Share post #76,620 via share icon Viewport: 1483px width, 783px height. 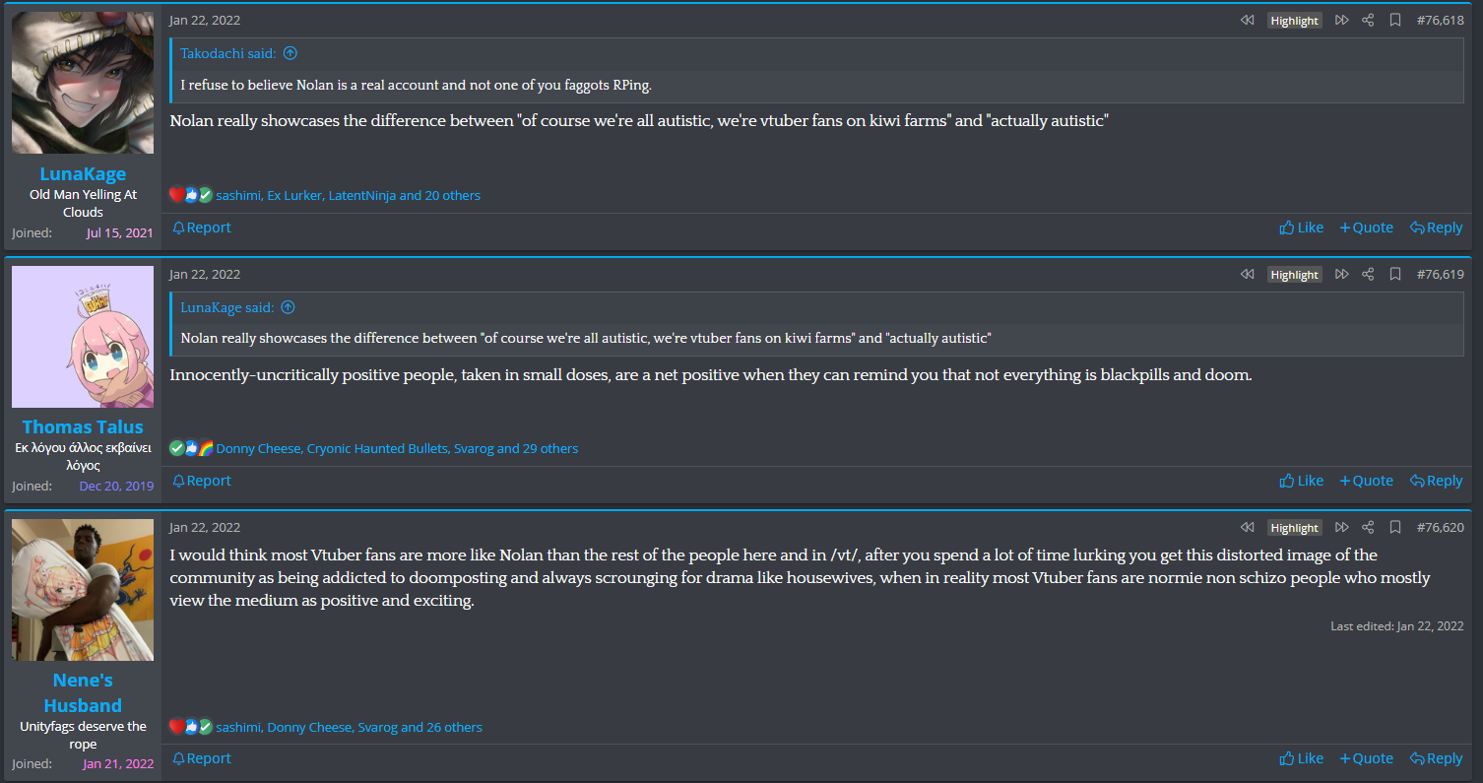click(1368, 528)
